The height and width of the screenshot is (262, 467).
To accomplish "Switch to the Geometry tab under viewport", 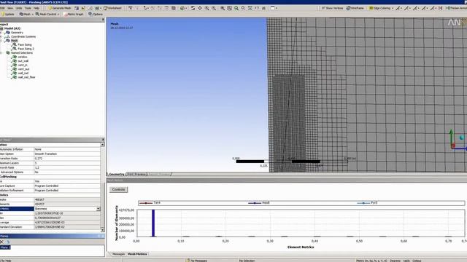I will point(117,175).
